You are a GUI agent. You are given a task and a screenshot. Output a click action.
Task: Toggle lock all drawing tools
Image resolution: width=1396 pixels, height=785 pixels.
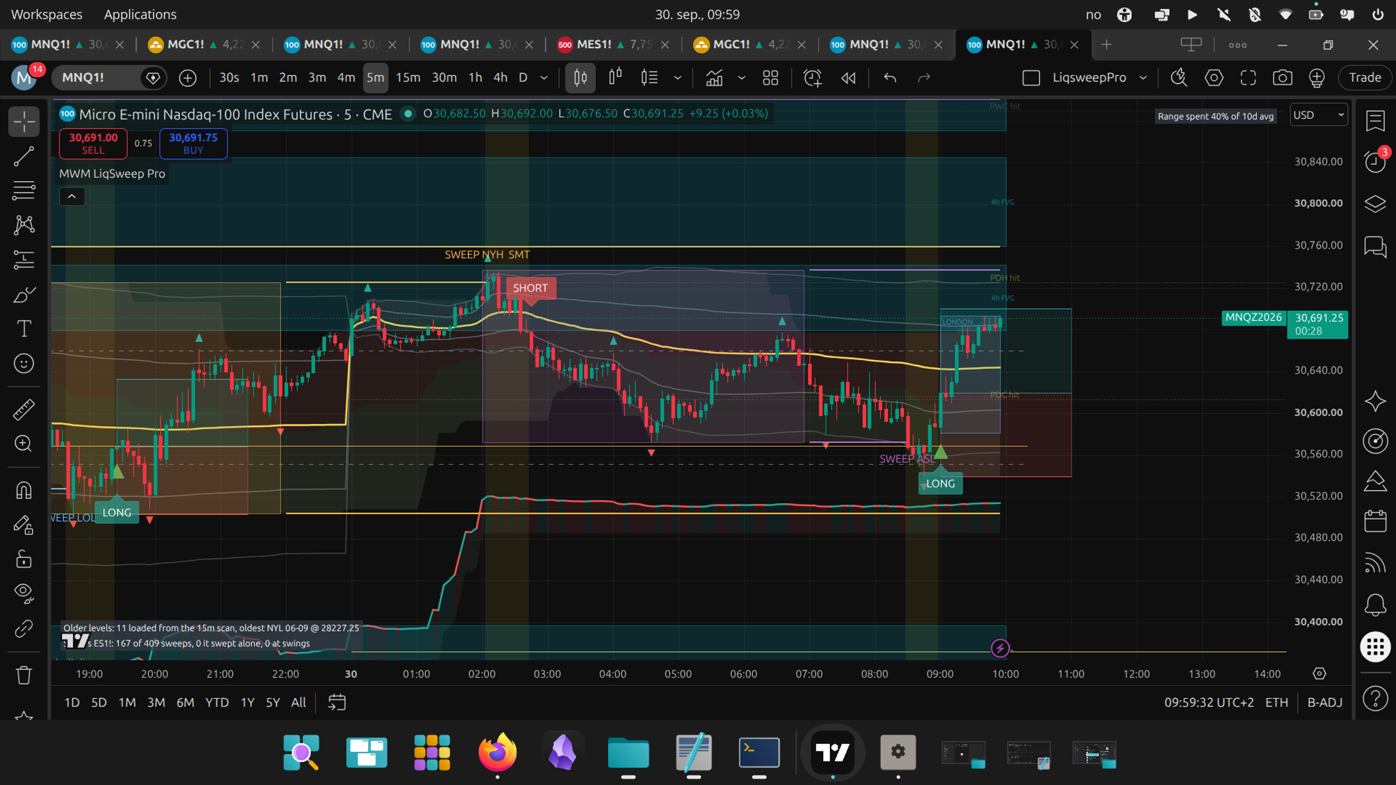(x=23, y=559)
